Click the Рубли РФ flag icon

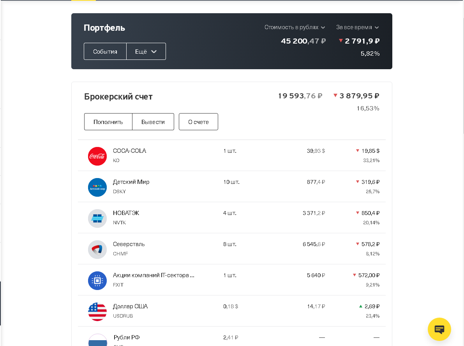point(97,341)
